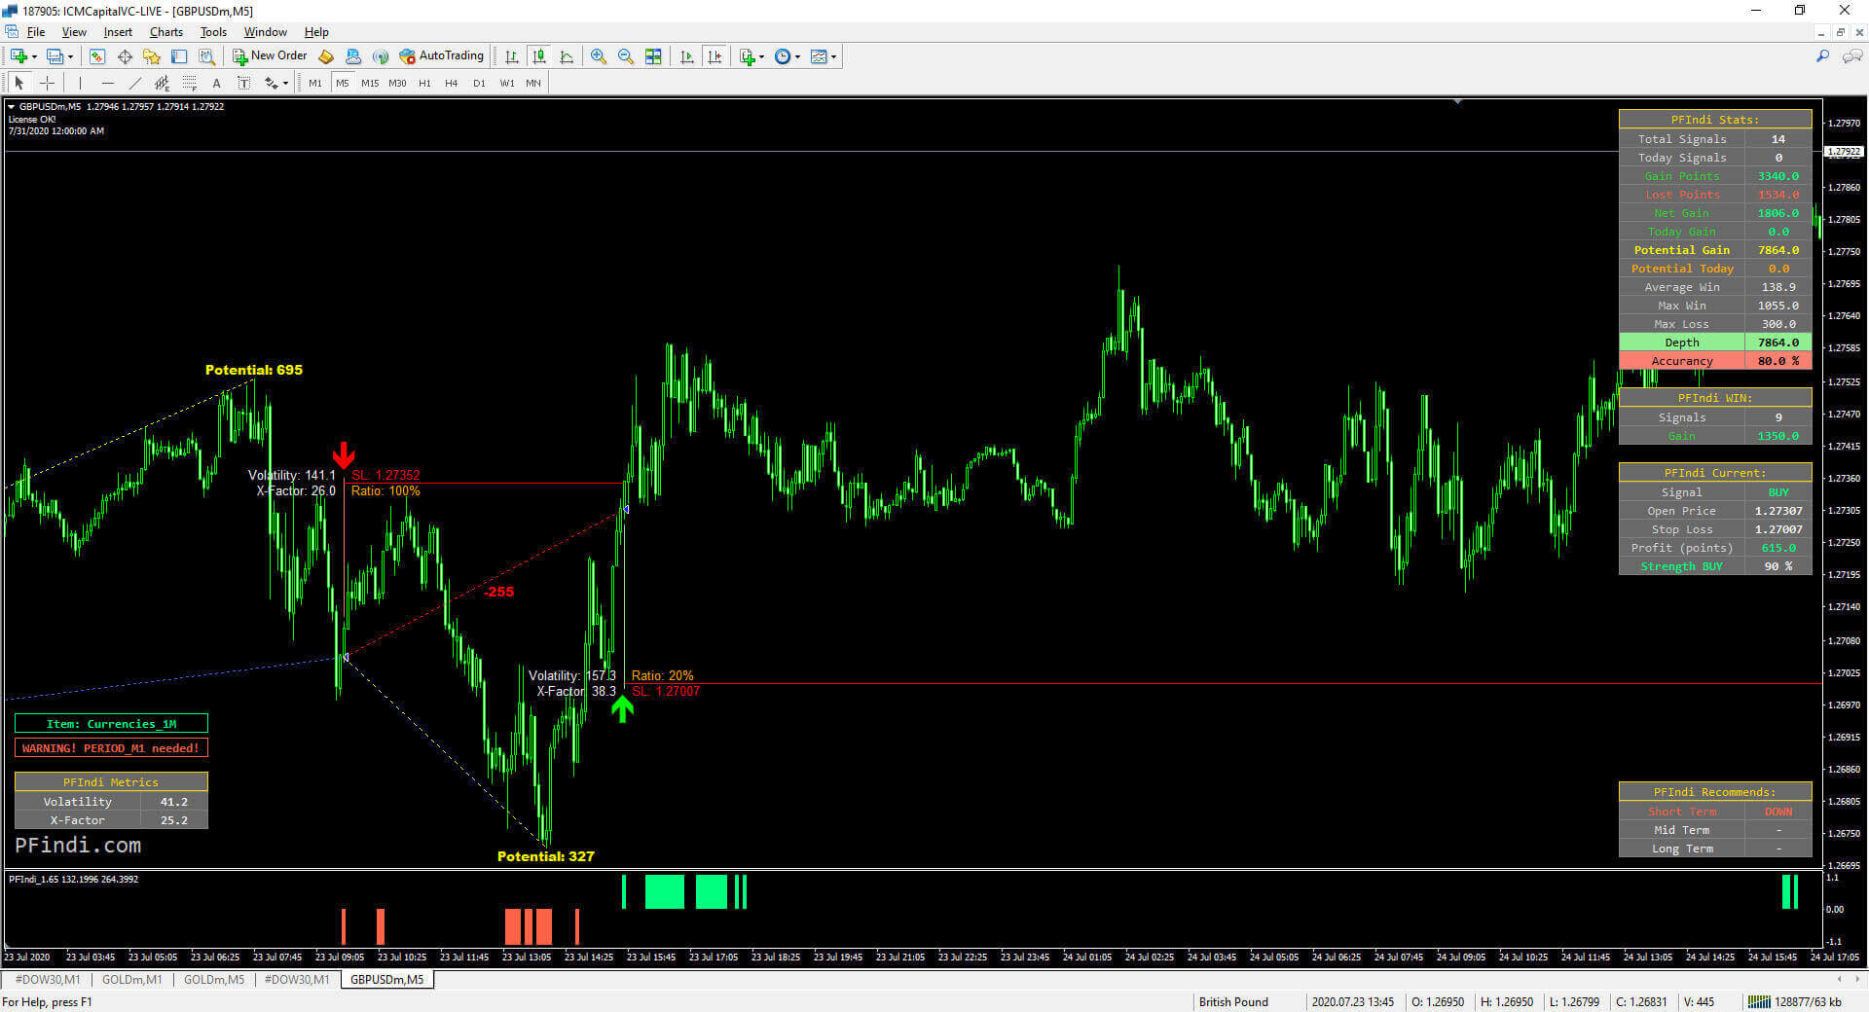Open the chart templates dropdown

coord(834,56)
